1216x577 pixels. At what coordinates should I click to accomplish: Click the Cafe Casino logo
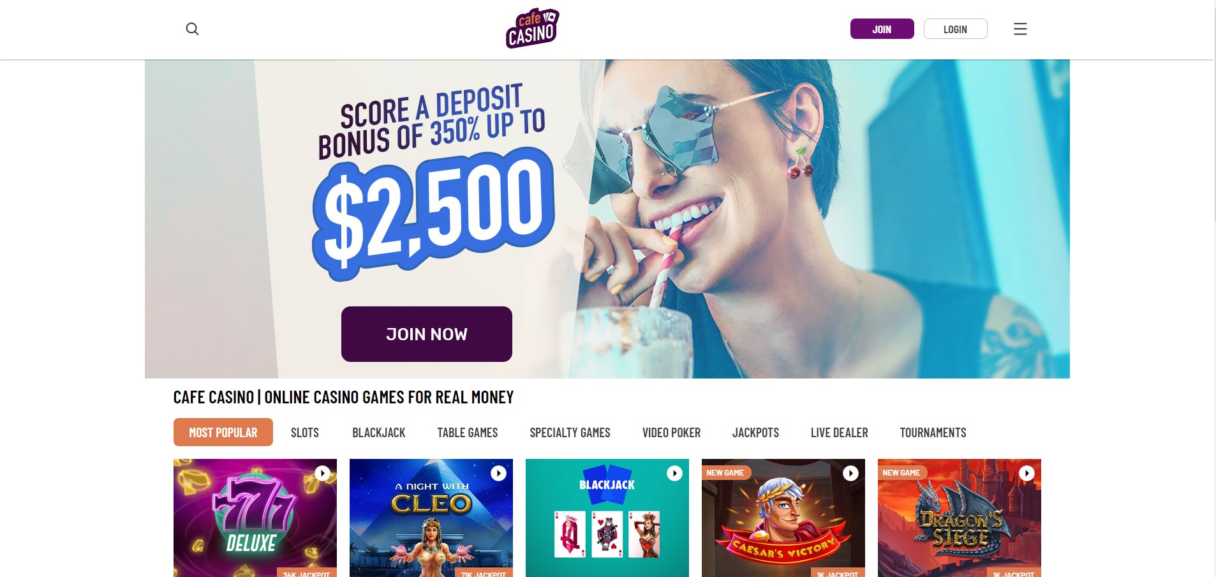click(x=533, y=29)
